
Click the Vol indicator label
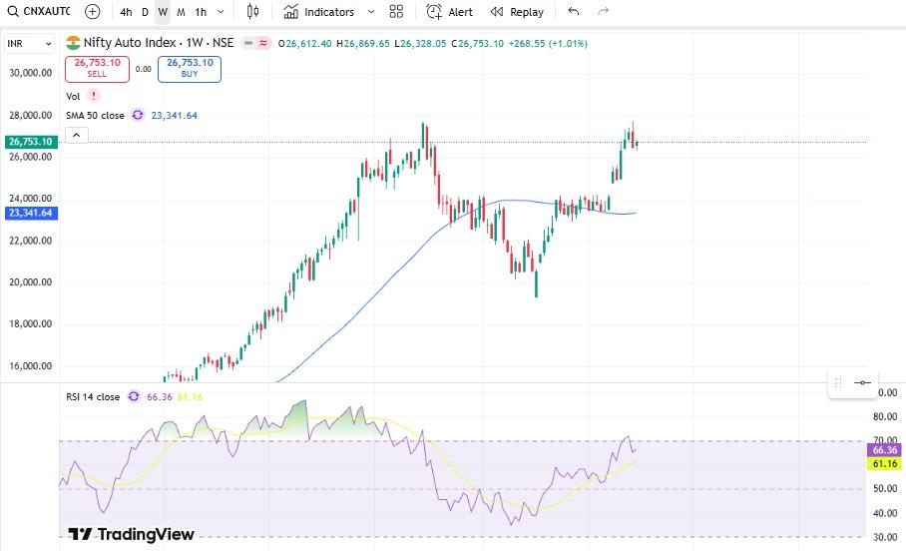click(x=73, y=97)
